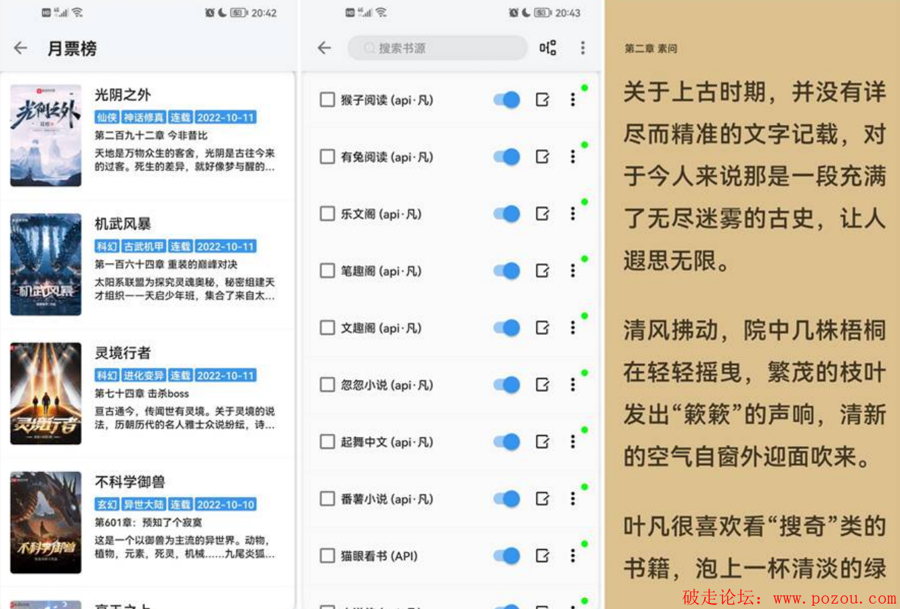Image resolution: width=900 pixels, height=609 pixels.
Task: Tap the 异世大陆 tag
Action: click(144, 504)
